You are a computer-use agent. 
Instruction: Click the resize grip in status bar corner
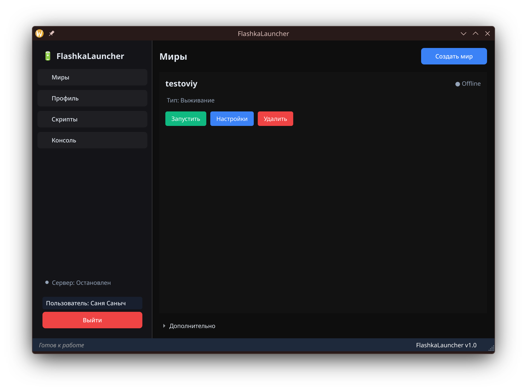pyautogui.click(x=491, y=349)
